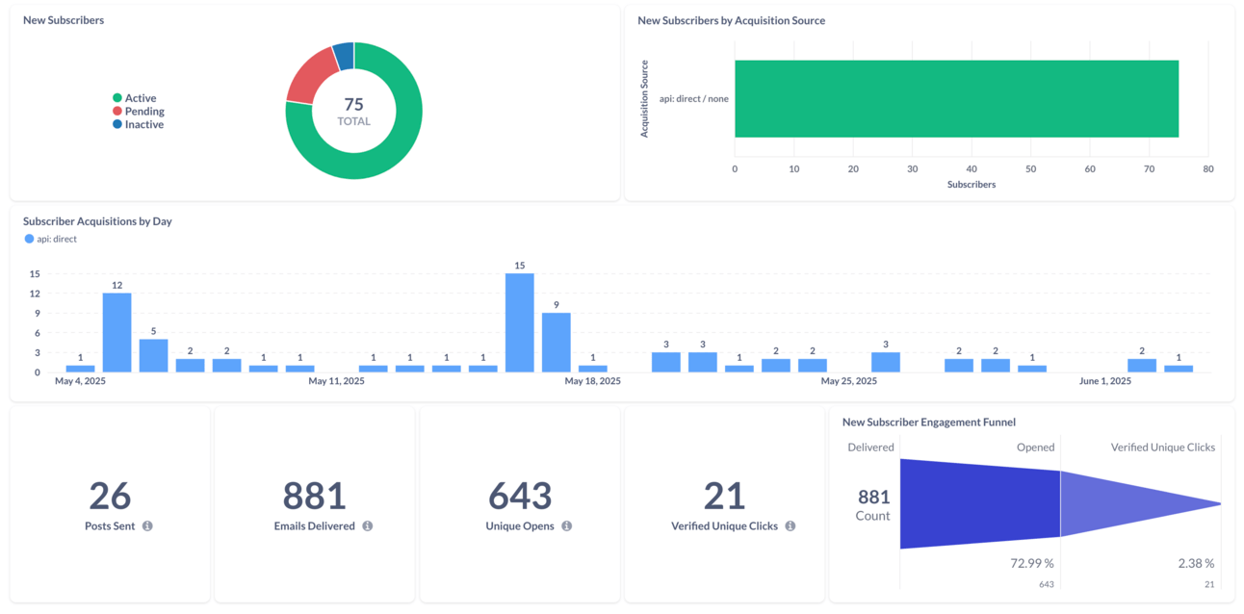Click the info icon beside Posts Sent

[x=147, y=526]
